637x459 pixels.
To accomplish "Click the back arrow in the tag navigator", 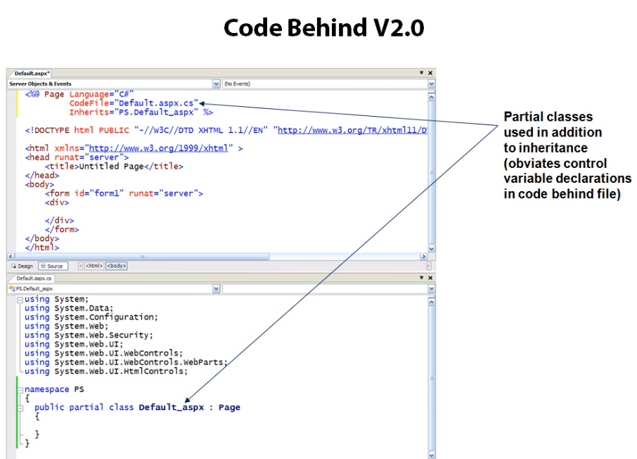I will (x=81, y=266).
